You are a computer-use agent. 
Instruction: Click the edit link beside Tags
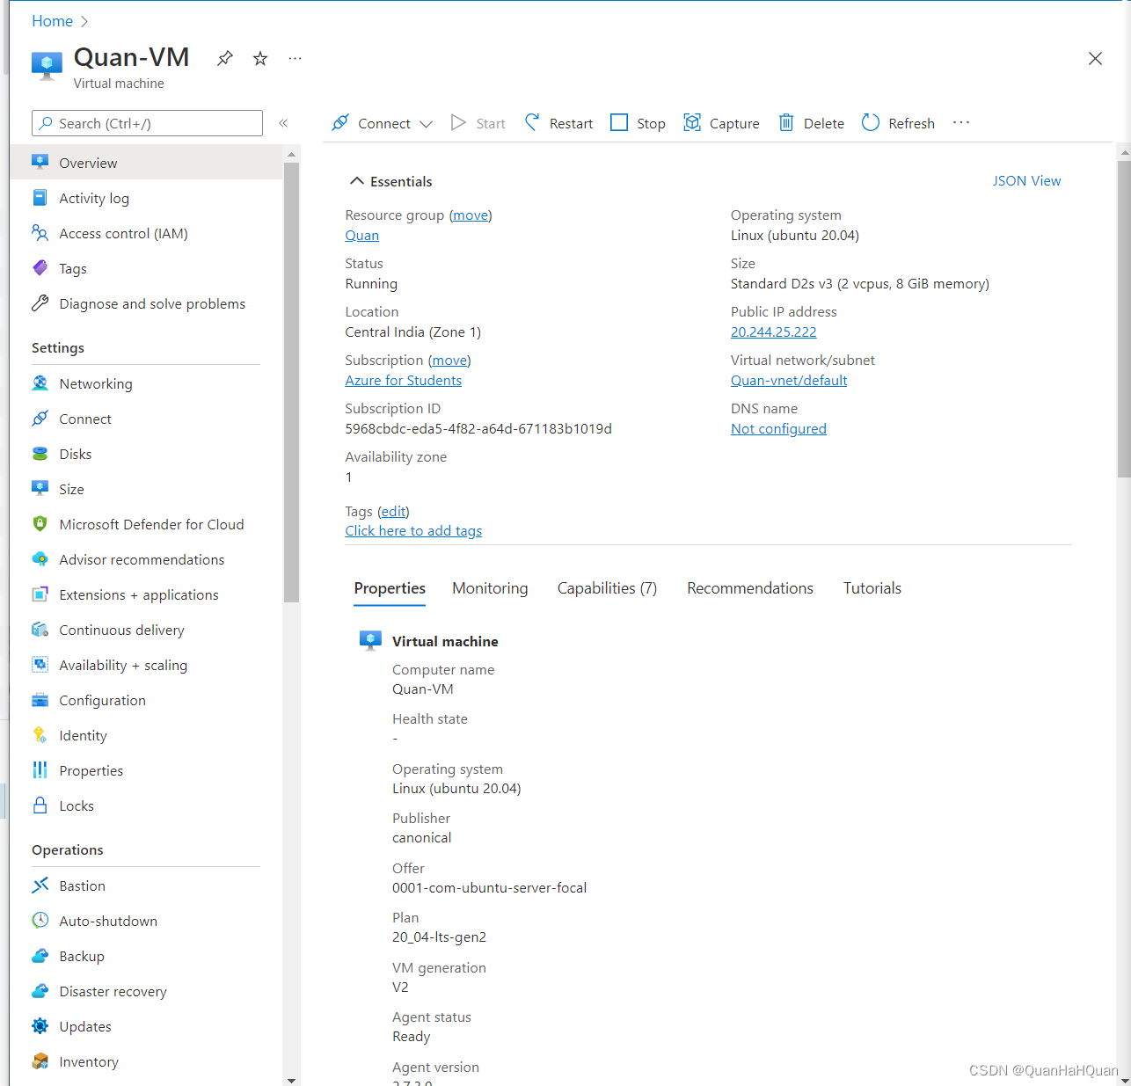pyautogui.click(x=393, y=512)
